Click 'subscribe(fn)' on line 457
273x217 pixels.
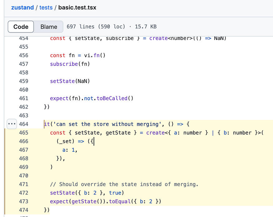70,64
